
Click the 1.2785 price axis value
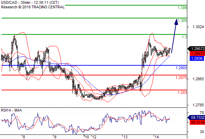click(198, 105)
